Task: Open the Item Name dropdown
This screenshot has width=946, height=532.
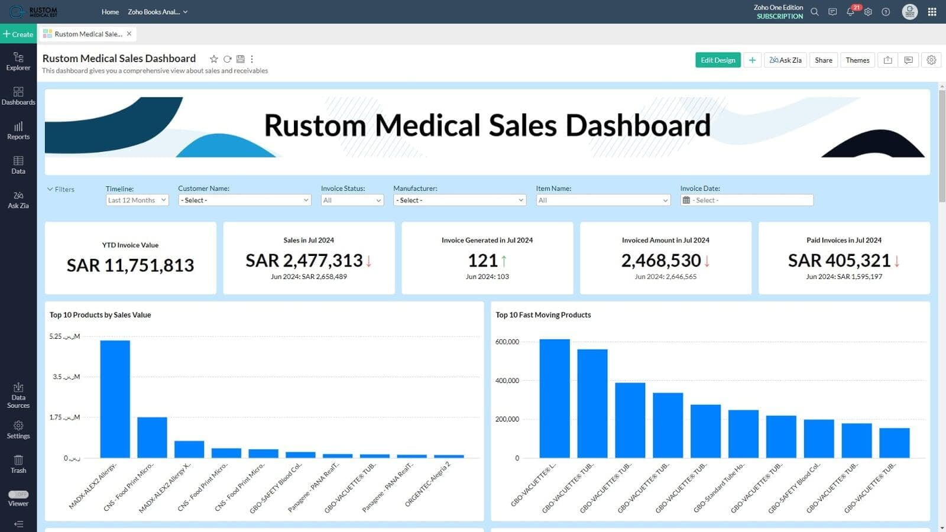Action: click(x=603, y=200)
